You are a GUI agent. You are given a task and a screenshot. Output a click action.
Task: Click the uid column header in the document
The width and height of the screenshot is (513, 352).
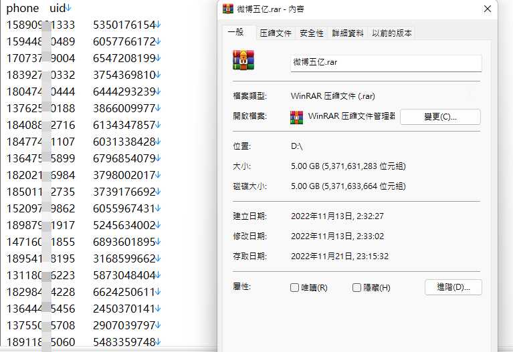[58, 8]
